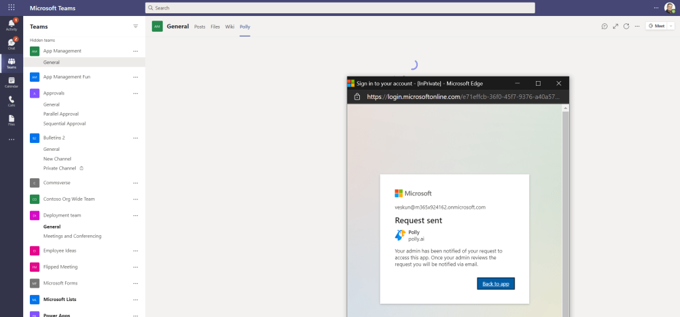This screenshot has width=680, height=317.
Task: Expand the tab to full screen
Action: coord(616,27)
